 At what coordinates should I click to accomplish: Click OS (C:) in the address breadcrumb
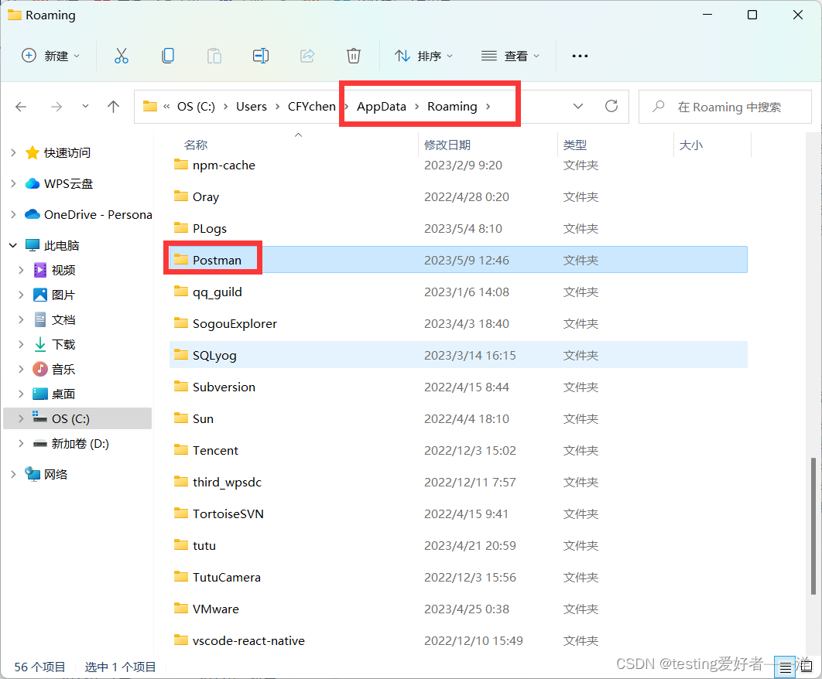click(x=196, y=107)
